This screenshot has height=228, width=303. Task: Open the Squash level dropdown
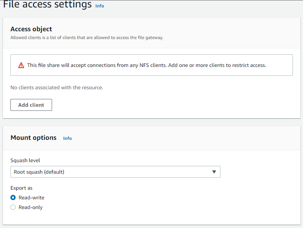(x=115, y=172)
